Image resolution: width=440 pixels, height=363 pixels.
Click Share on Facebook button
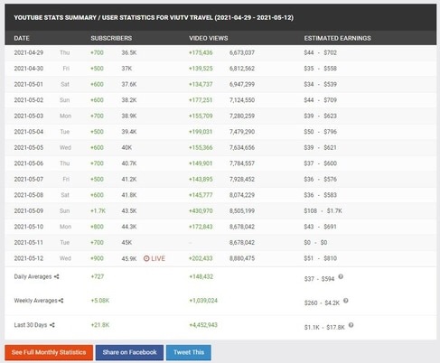coord(129,352)
